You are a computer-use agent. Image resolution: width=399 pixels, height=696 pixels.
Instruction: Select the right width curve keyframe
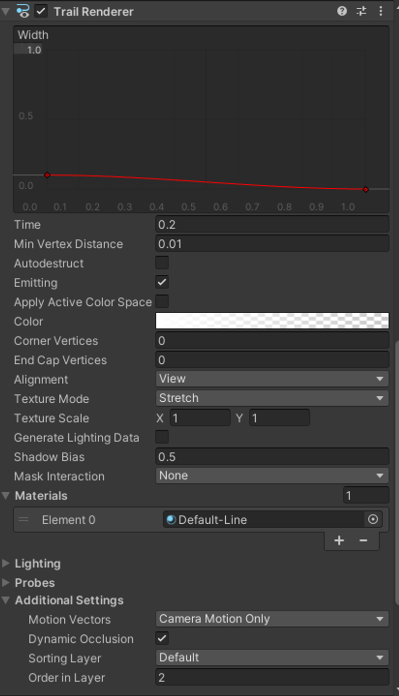(366, 190)
